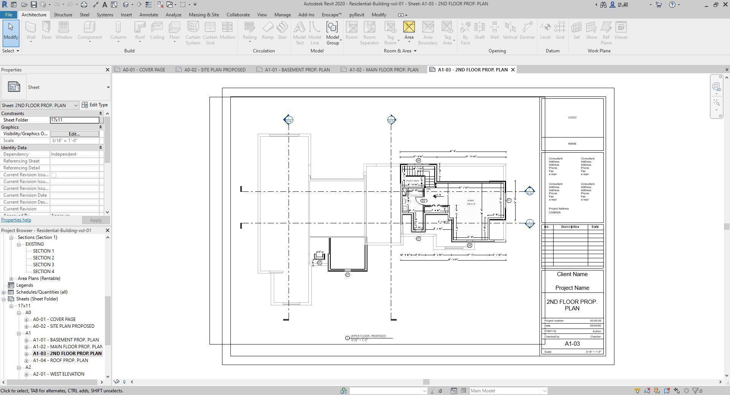Click the Model Text tool

point(300,33)
